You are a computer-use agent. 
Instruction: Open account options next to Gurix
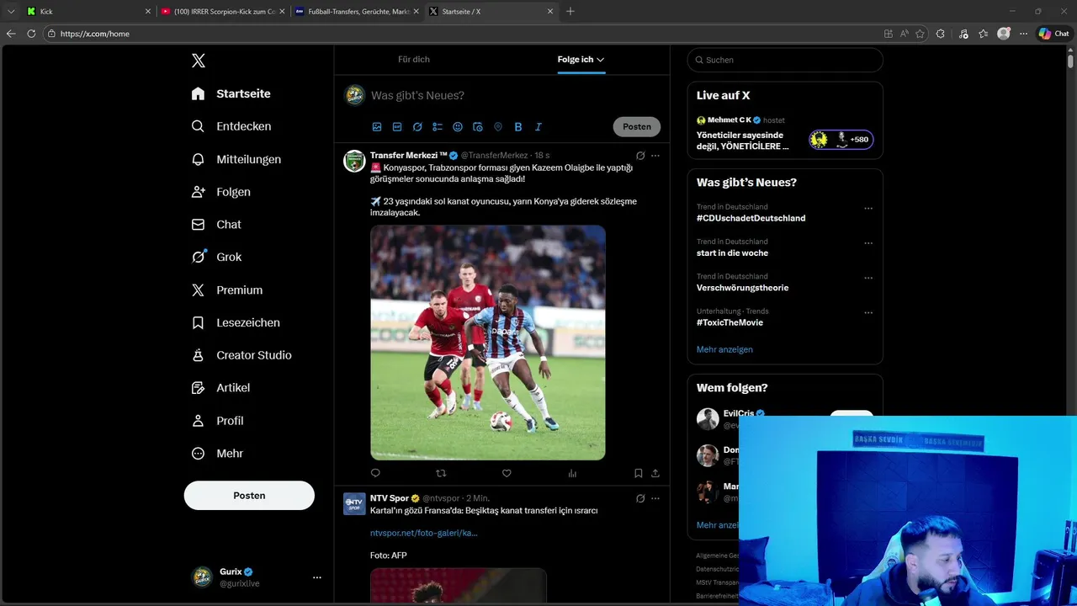(317, 577)
